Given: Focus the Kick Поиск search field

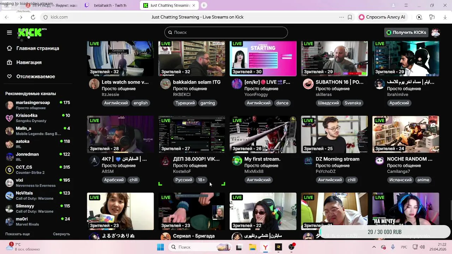Looking at the screenshot, I should (x=226, y=32).
